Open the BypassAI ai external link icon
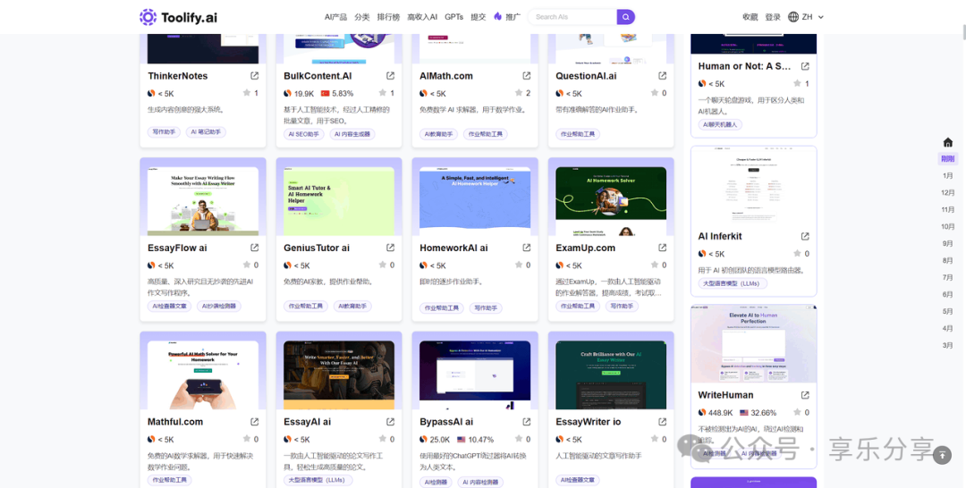Screen dimensions: 966x488 (526, 422)
